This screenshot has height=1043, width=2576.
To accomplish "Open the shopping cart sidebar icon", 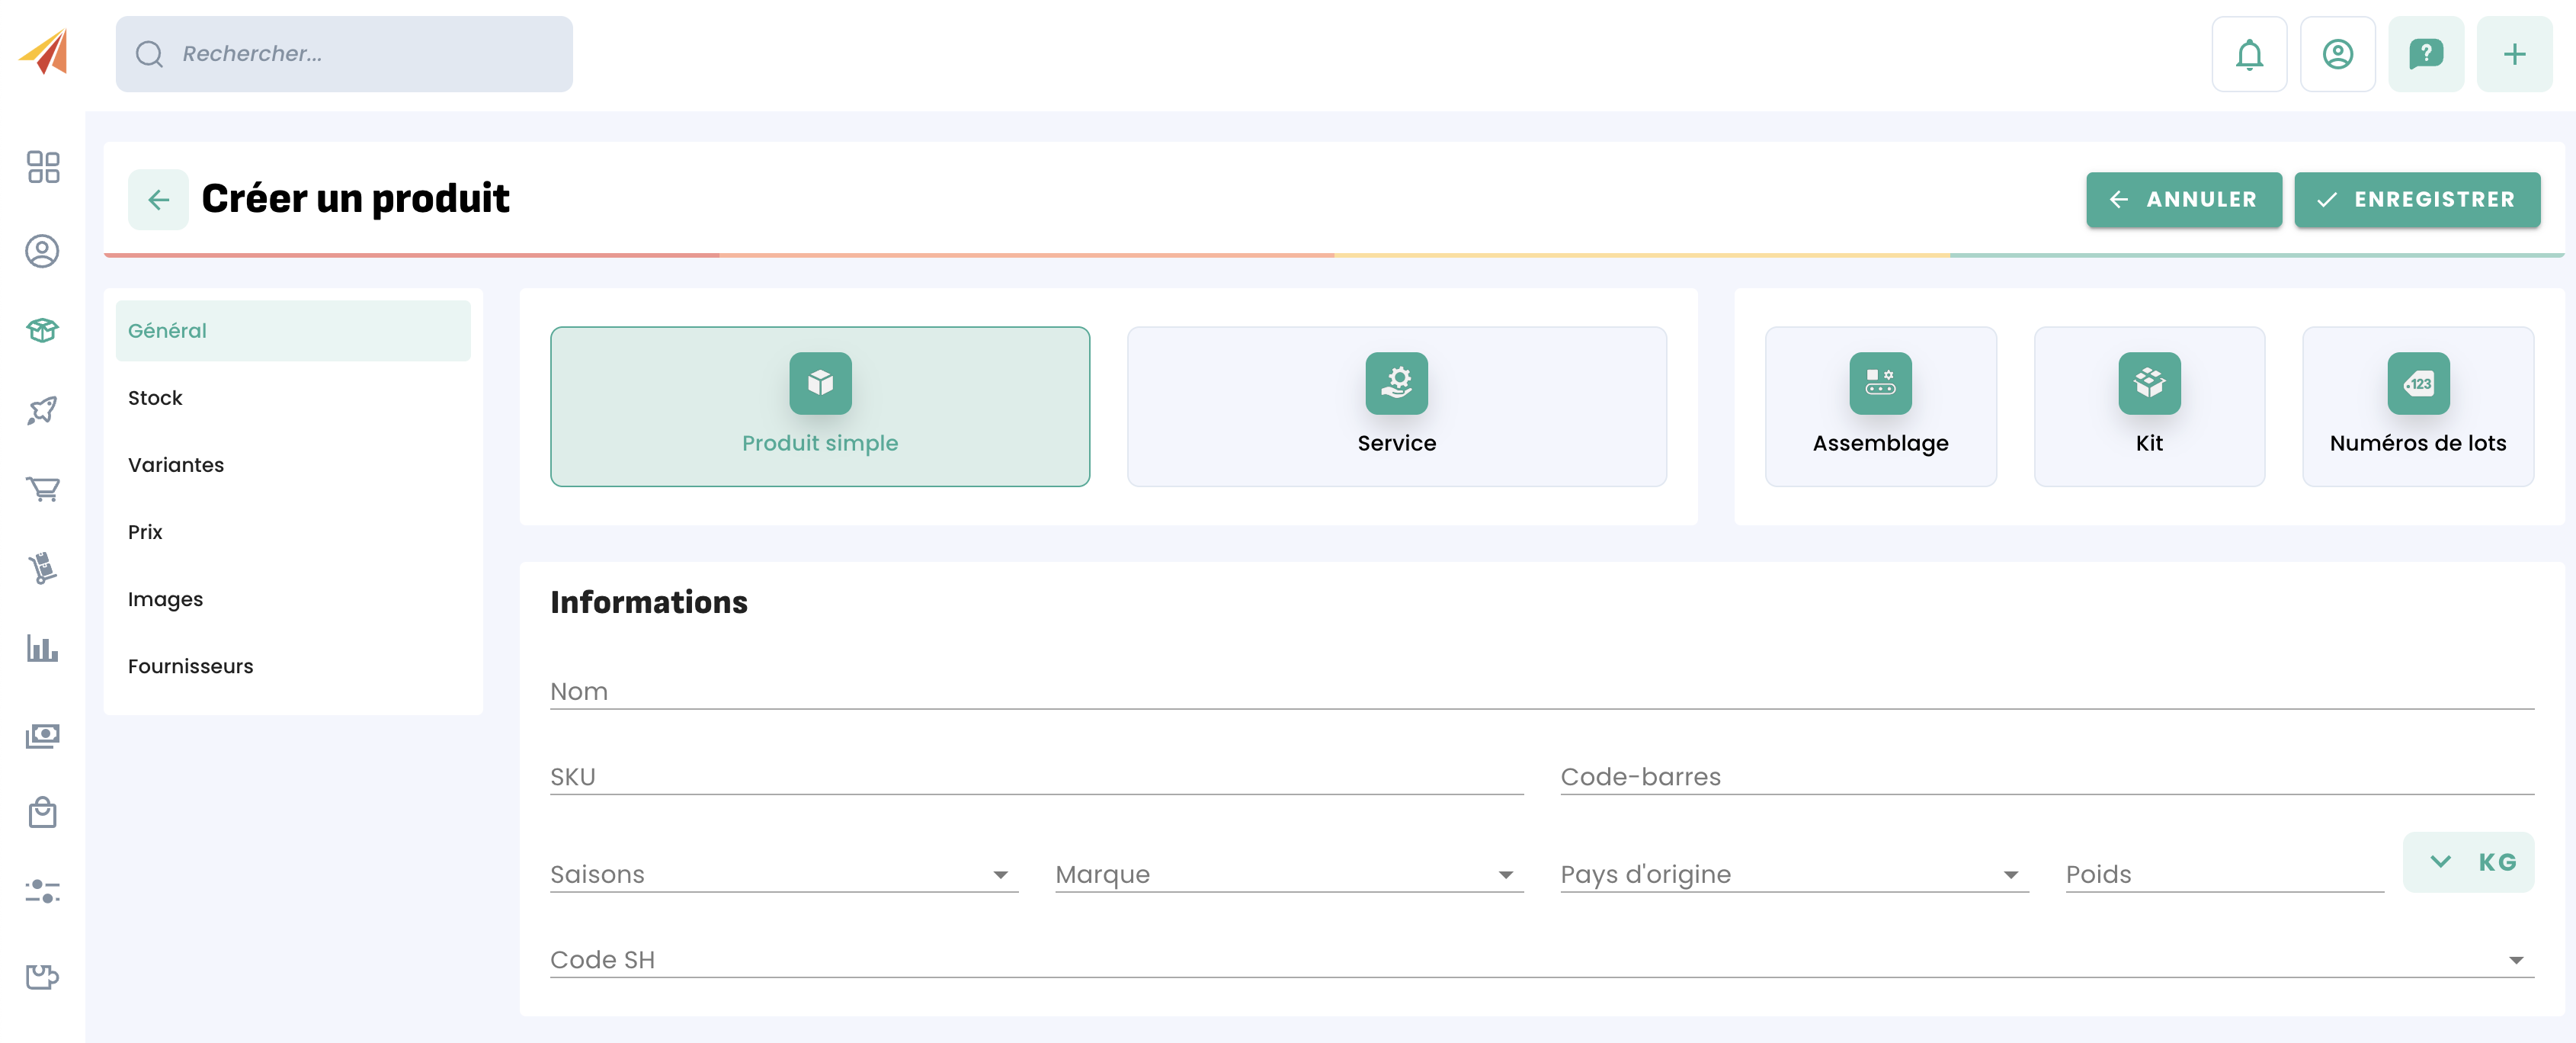I will coord(43,489).
